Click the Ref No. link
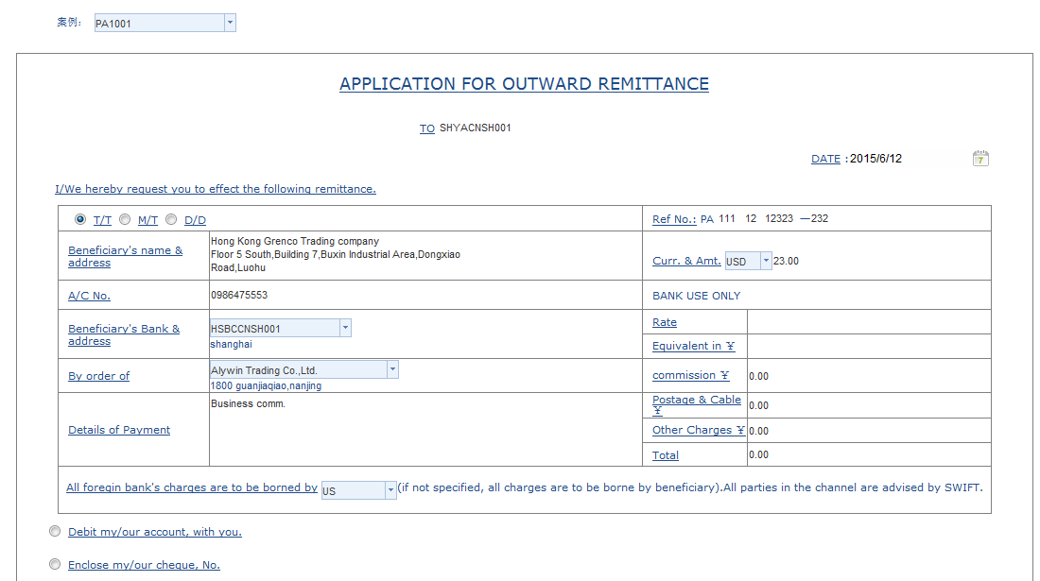The width and height of the screenshot is (1040, 581). pos(674,219)
